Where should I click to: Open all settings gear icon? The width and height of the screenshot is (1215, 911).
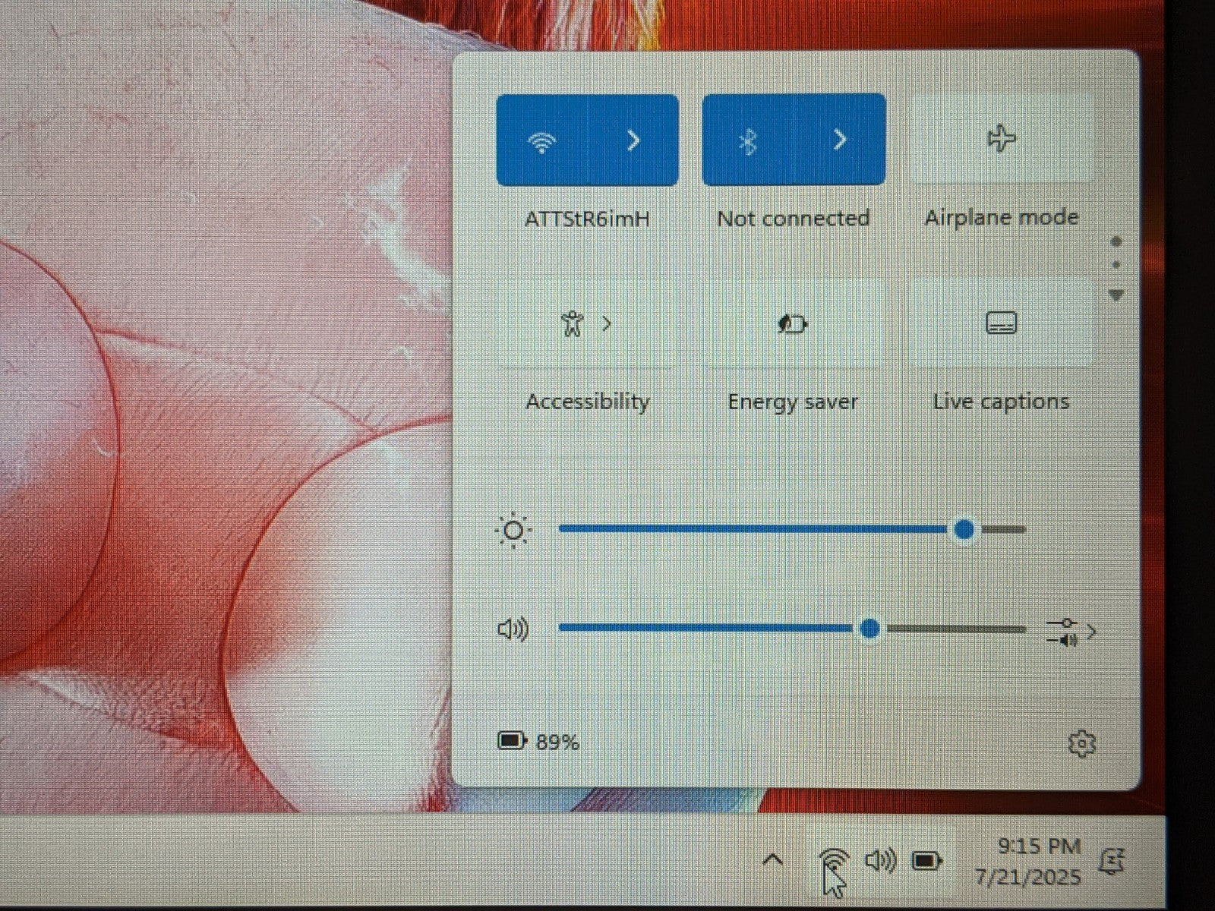pyautogui.click(x=1081, y=743)
